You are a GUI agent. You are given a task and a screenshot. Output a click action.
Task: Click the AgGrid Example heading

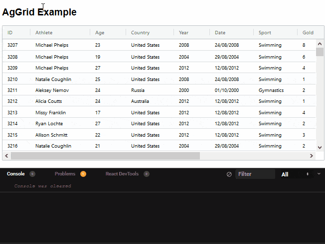39,12
